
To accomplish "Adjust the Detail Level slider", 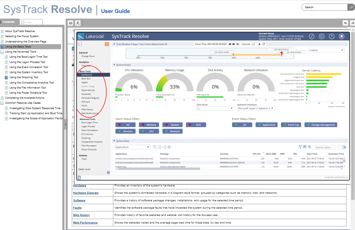I will pyautogui.click(x=108, y=172).
